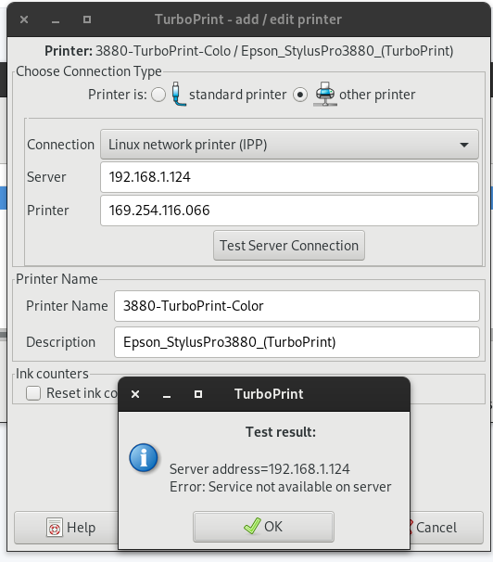
Task: Click the Test Server Connection button
Action: pos(289,246)
